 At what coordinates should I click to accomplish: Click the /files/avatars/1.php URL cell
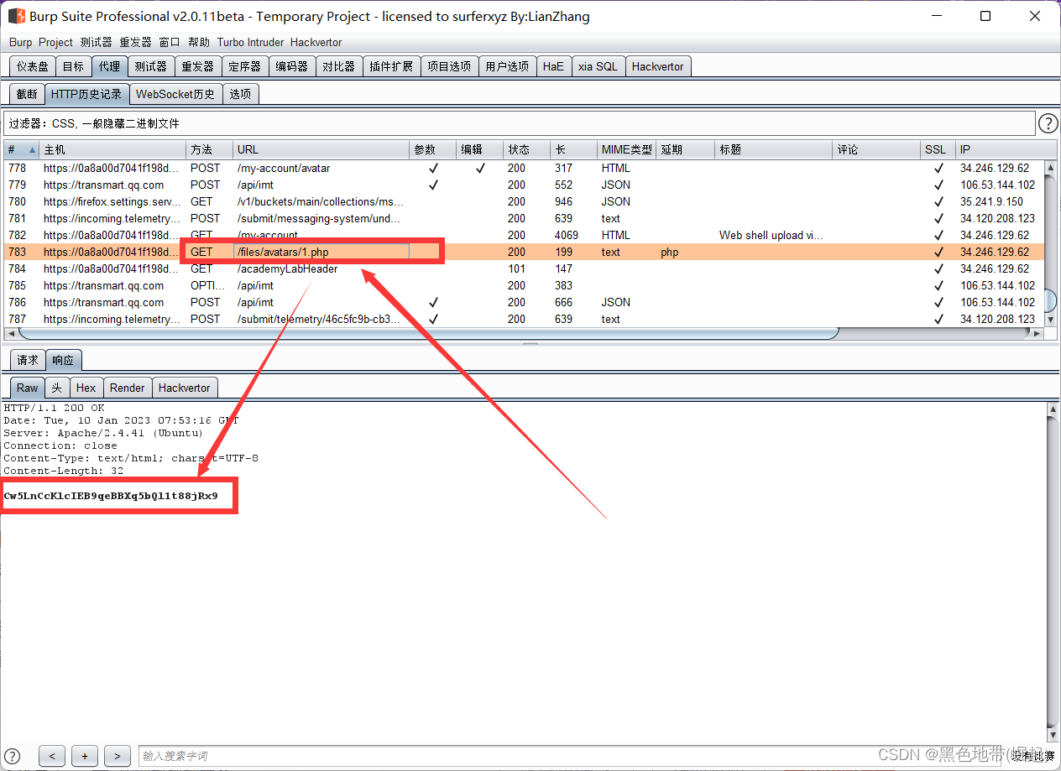coord(321,252)
